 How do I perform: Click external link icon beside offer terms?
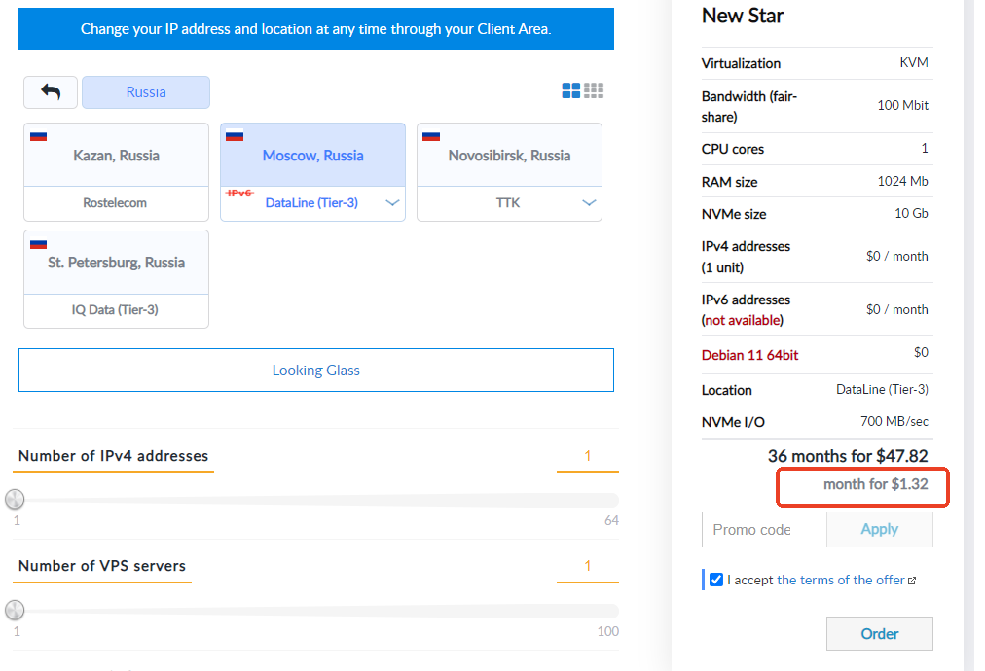tap(912, 581)
